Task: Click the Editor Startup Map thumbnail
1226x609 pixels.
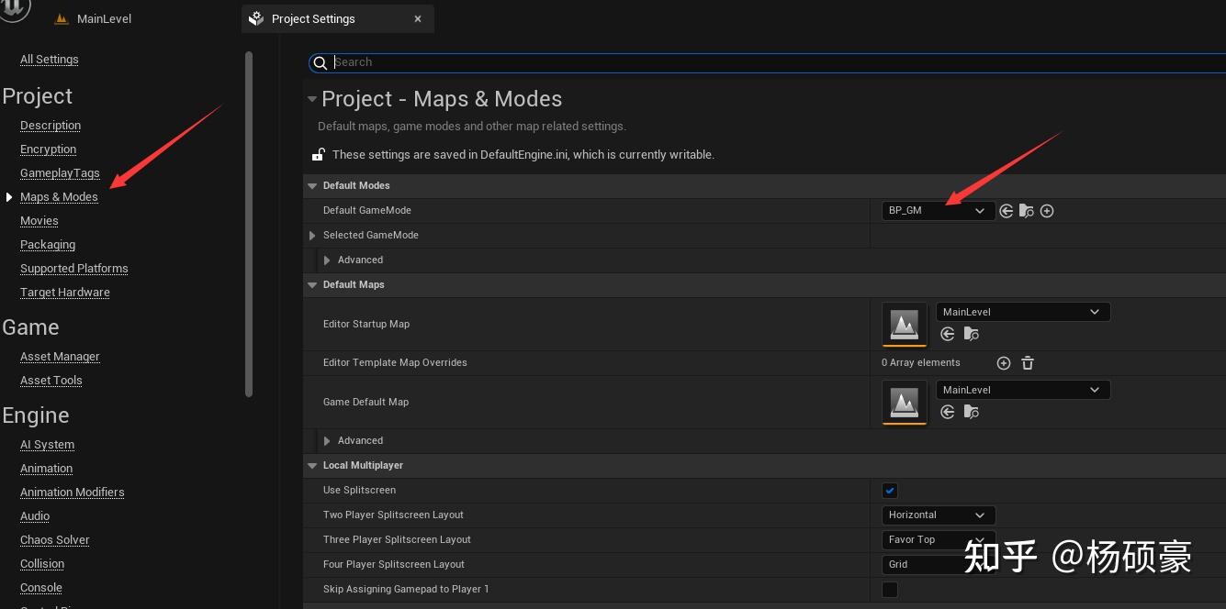Action: click(x=905, y=325)
